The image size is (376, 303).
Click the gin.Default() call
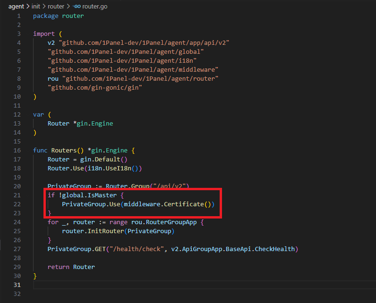[101, 160]
